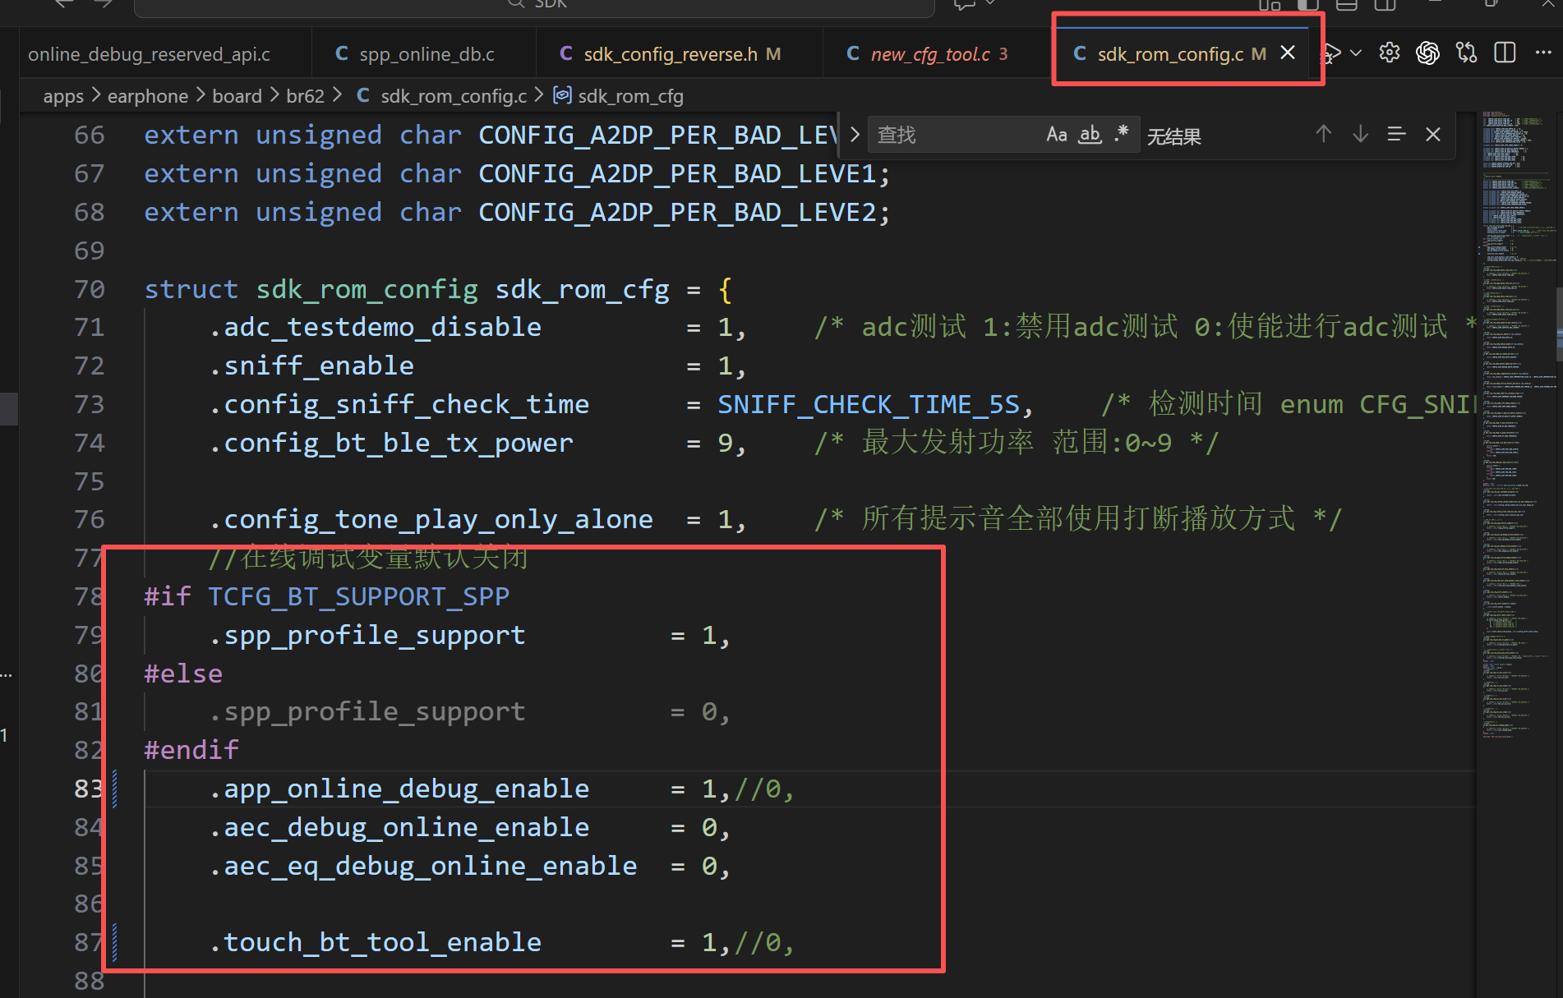This screenshot has width=1563, height=998.
Task: Open the earphone breadcrumb dropdown
Action: click(x=148, y=96)
